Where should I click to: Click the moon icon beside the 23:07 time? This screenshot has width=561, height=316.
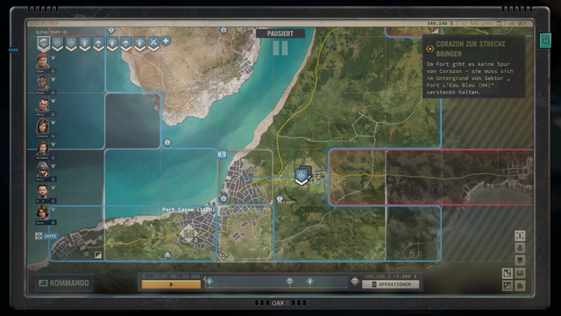pyautogui.click(x=145, y=276)
